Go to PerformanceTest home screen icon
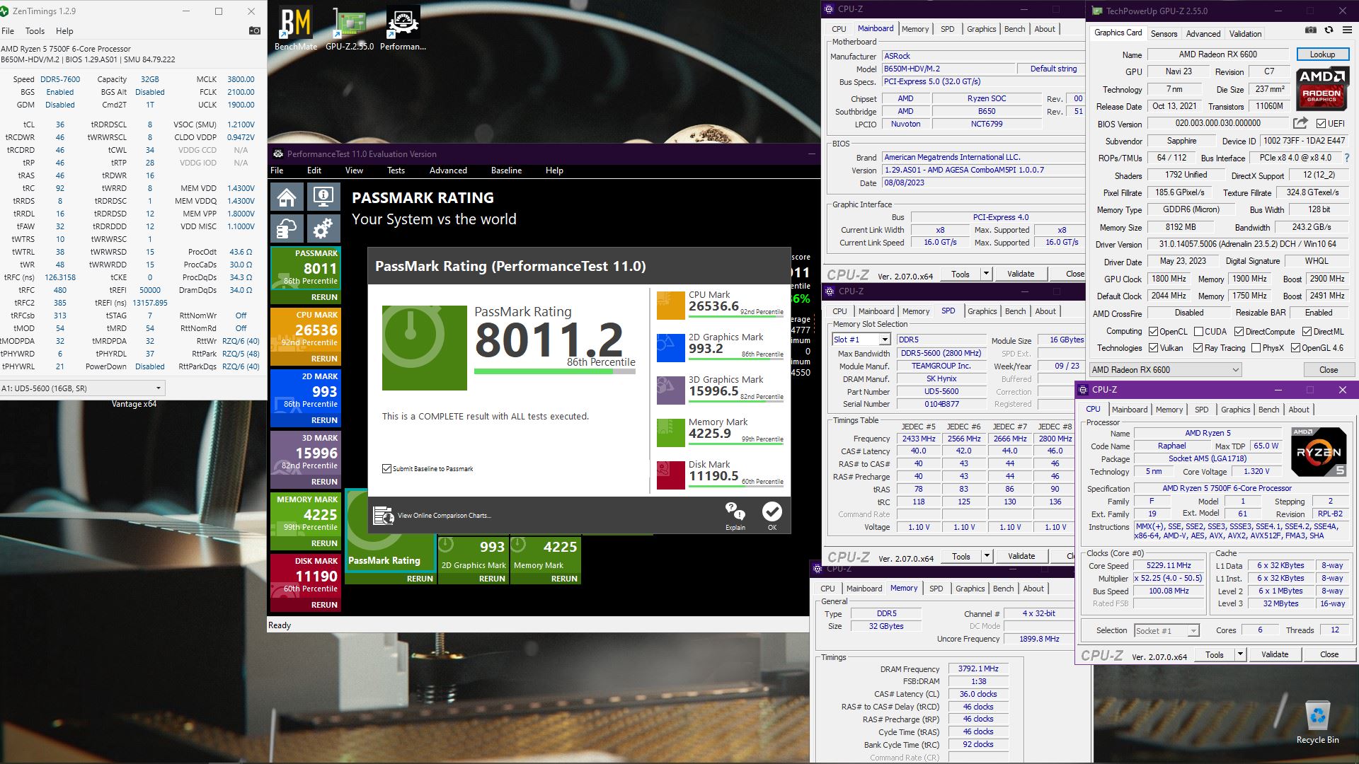 pos(287,197)
